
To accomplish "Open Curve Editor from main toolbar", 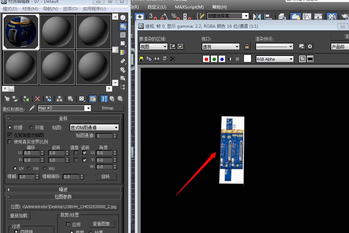I will tap(307, 16).
